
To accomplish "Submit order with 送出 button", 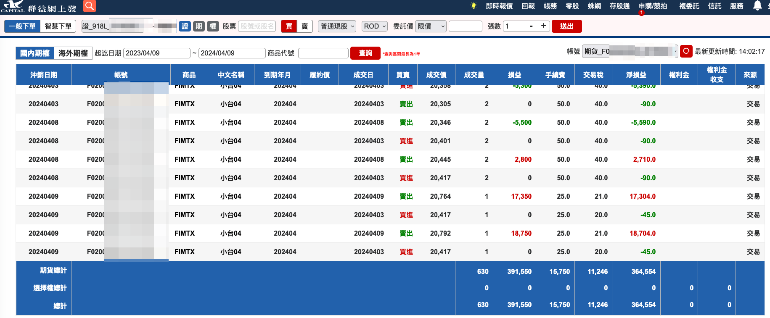I will click(x=566, y=26).
